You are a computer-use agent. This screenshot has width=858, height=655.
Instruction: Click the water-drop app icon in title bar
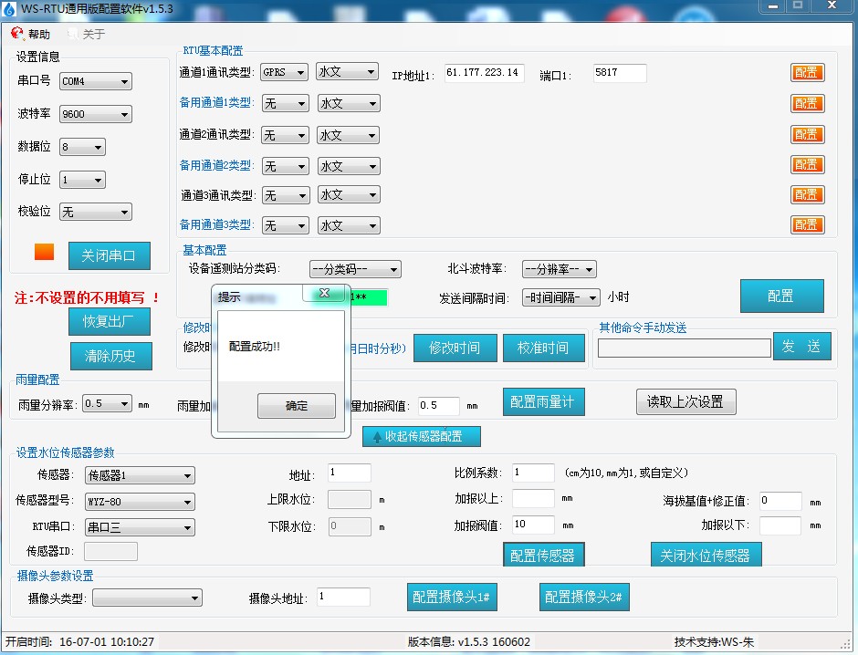10,9
